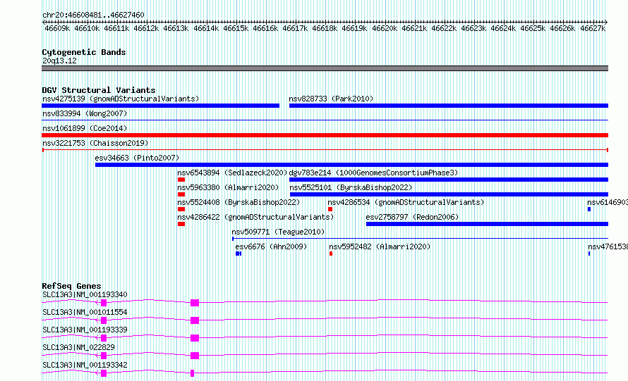Screen dimensions: 628x381
Task: Click the thin blue line under nsv833994
Action: point(325,120)
